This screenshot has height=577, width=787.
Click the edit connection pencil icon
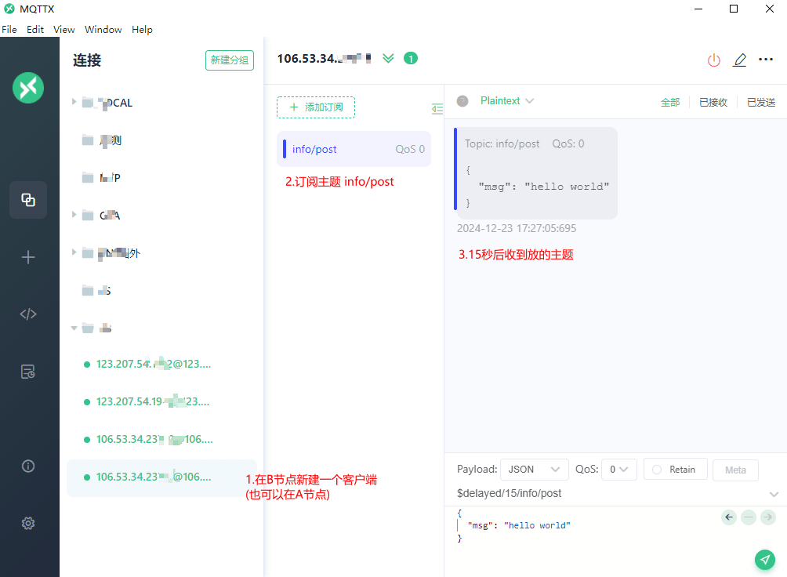coord(739,60)
